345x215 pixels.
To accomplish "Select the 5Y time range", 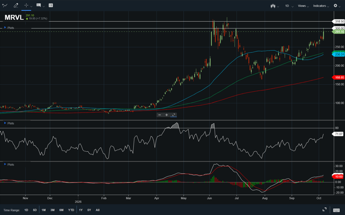I will point(89,210).
